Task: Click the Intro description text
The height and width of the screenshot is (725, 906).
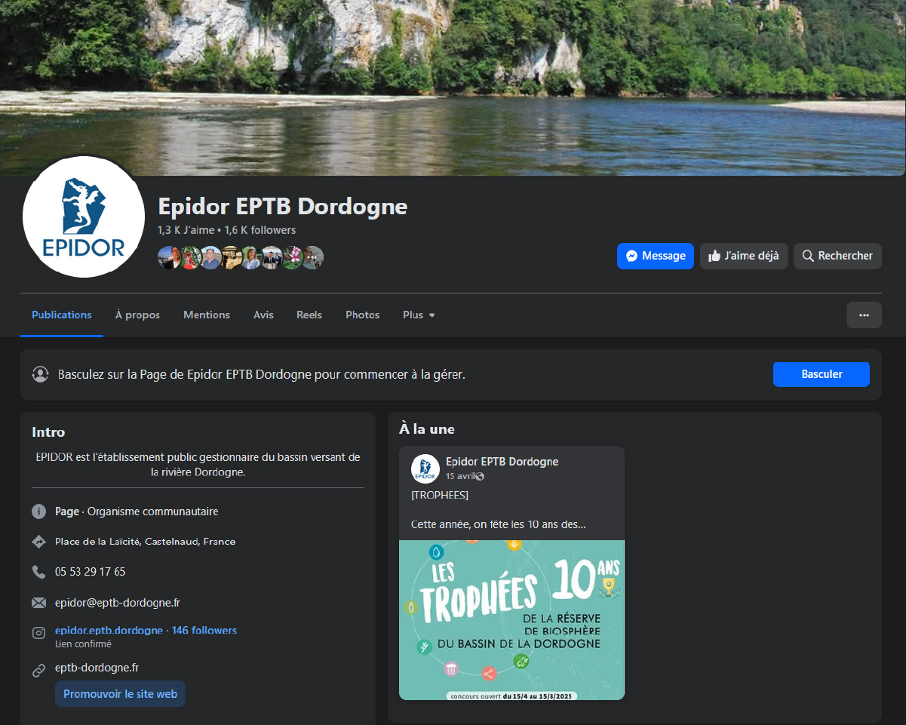Action: pos(198,465)
